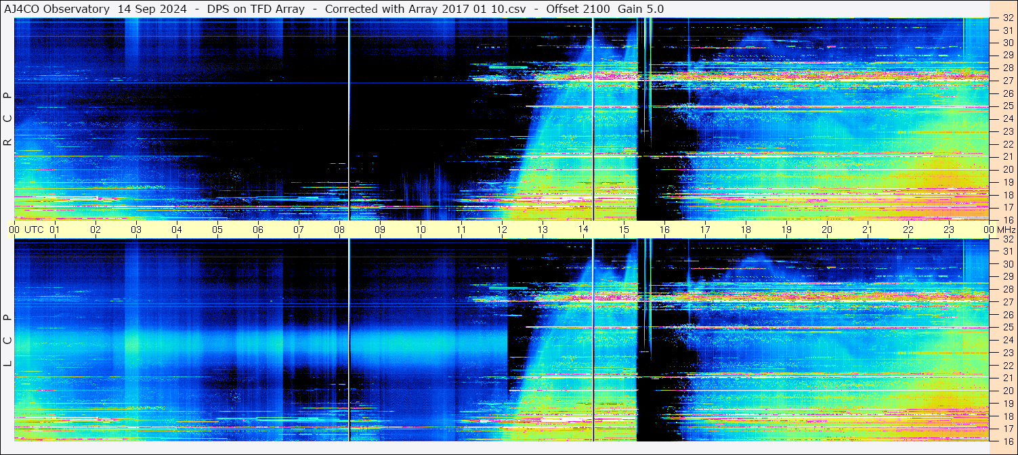Select hour mark 22 on time axis
Screen dimensions: 1018x455
pos(908,230)
